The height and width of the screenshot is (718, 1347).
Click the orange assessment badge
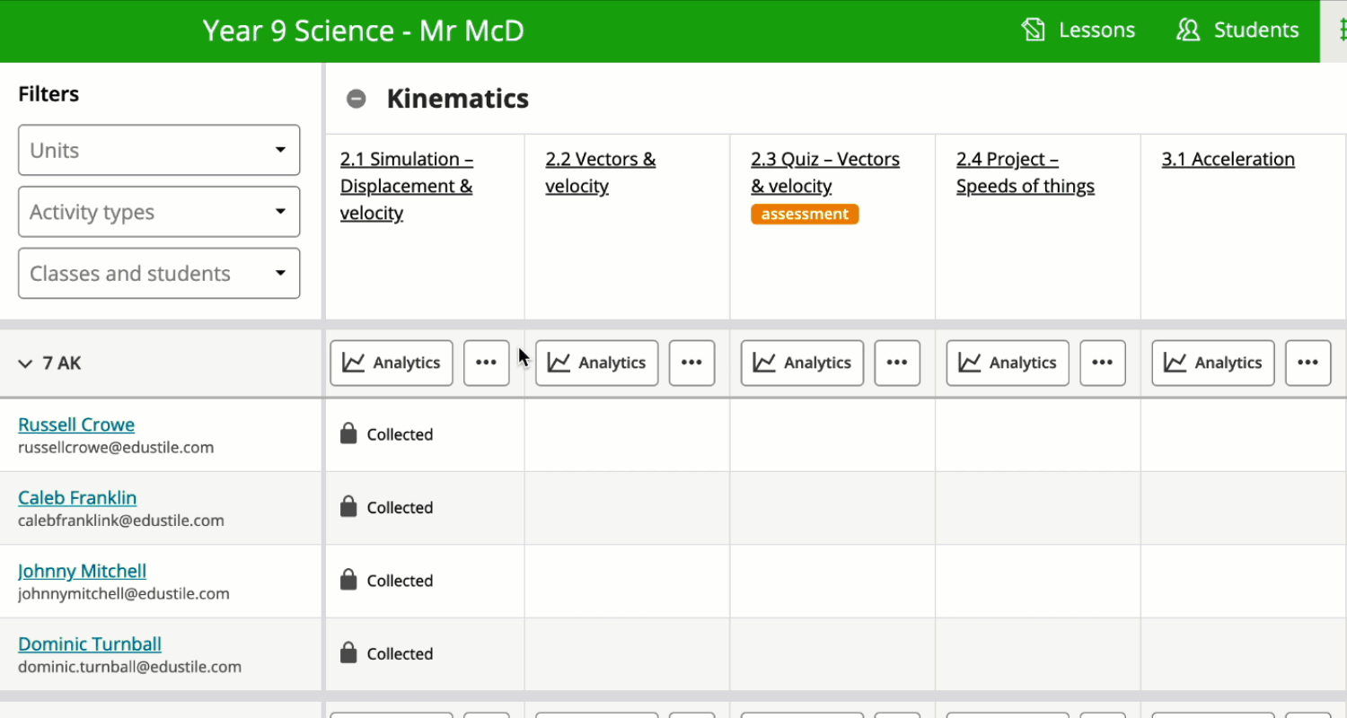click(x=805, y=214)
